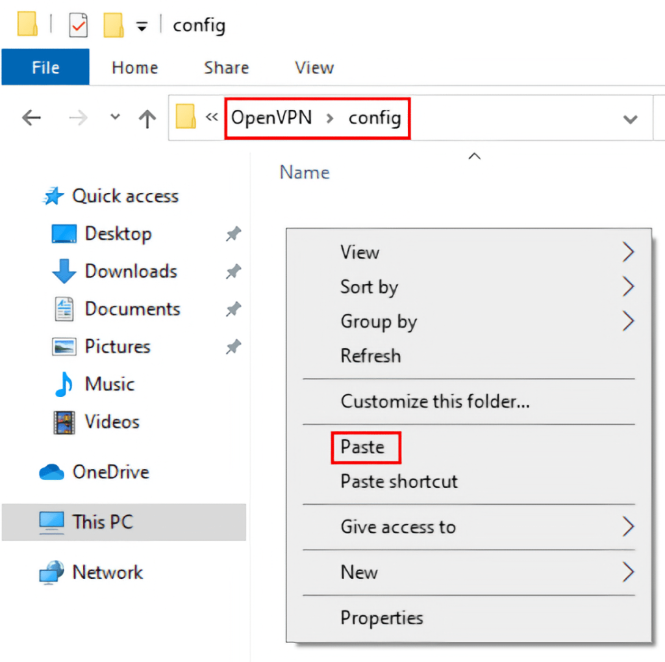This screenshot has width=665, height=662.
Task: Open the File tab
Action: pyautogui.click(x=45, y=67)
